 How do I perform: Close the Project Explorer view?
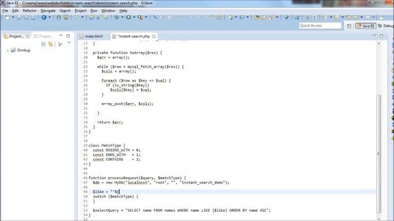28,36
